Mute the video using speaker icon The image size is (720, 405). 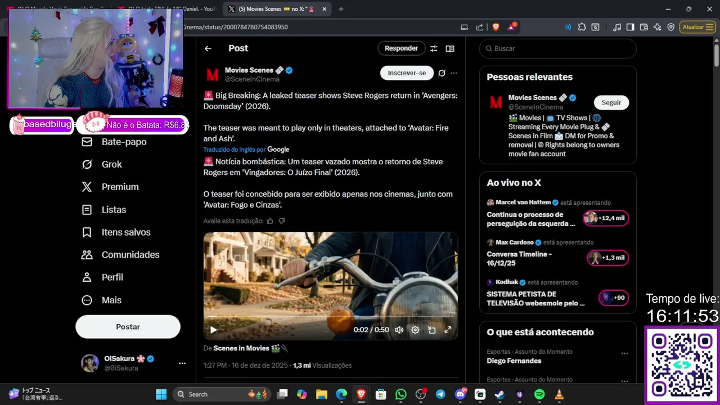pyautogui.click(x=399, y=330)
